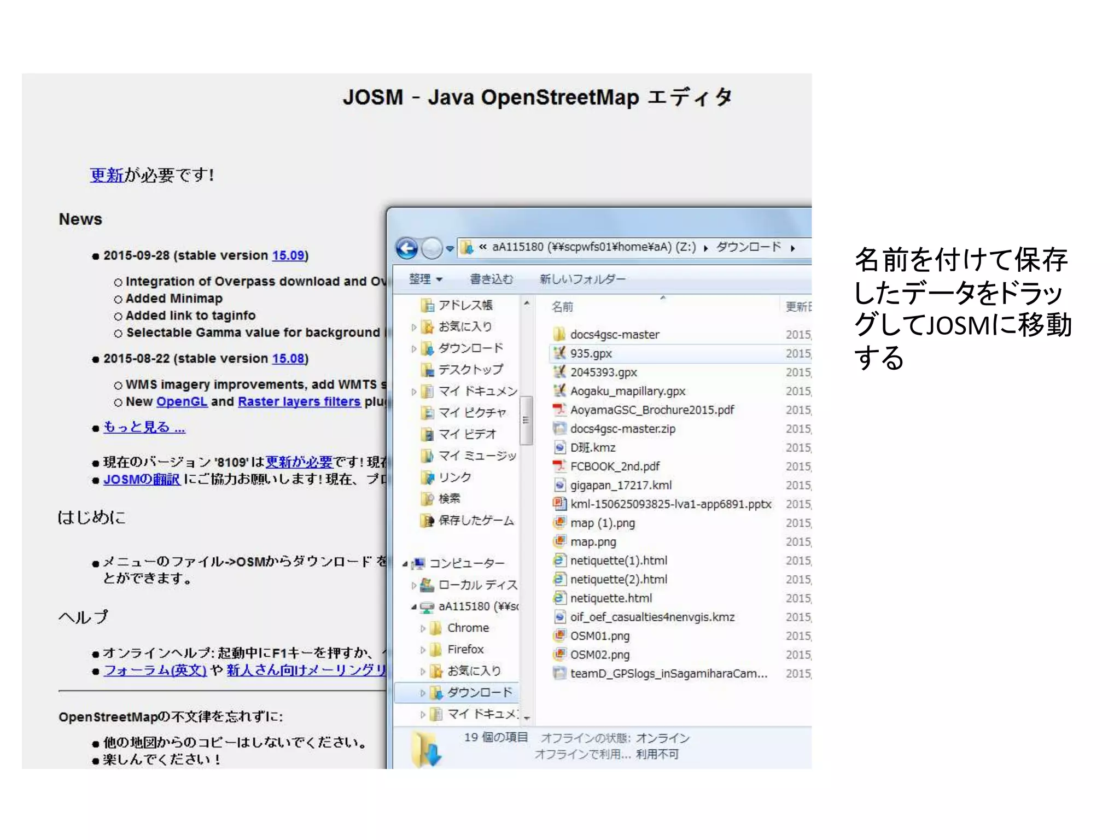Viewport: 1120px width, 840px height.
Task: Select the docs4gsc-master folder icon
Action: [x=559, y=334]
